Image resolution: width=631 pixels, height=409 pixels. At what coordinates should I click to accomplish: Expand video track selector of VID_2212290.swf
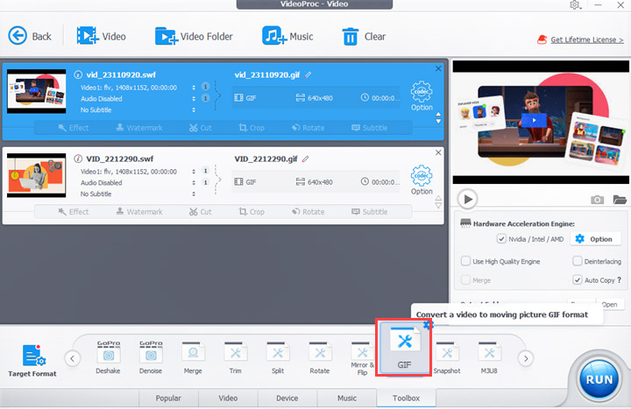[194, 172]
